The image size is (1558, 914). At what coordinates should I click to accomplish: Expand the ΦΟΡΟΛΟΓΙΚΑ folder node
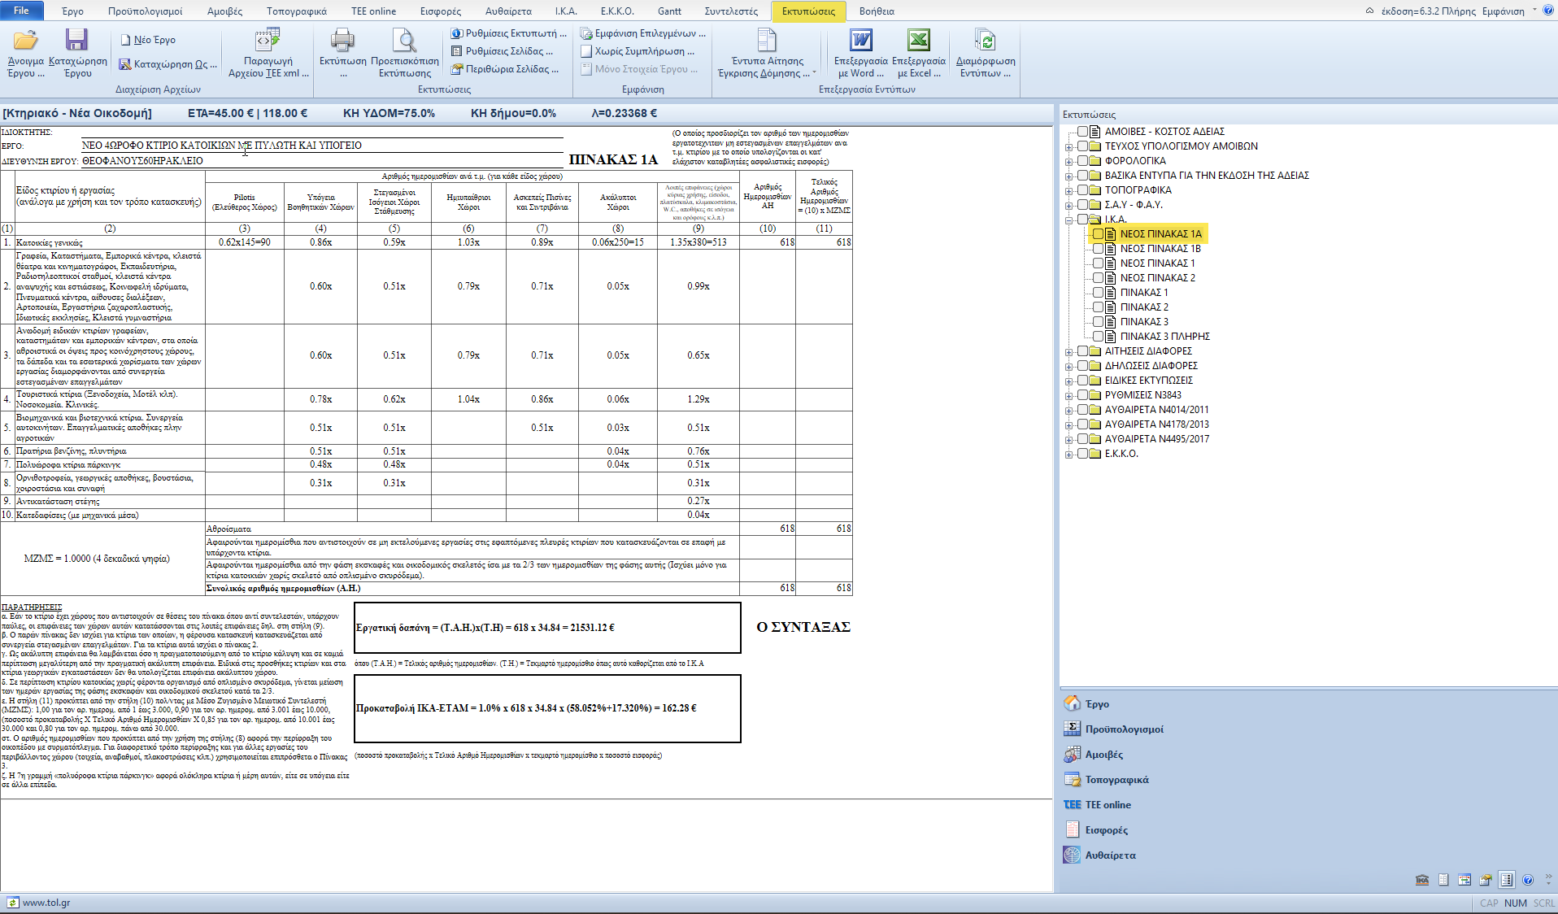[1068, 161]
